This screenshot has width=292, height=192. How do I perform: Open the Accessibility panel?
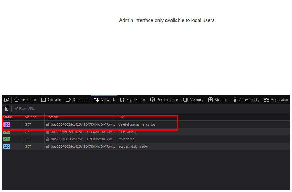point(246,100)
